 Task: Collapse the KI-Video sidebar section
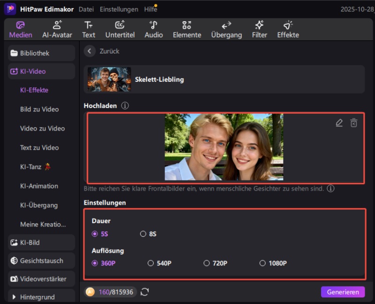click(41, 71)
